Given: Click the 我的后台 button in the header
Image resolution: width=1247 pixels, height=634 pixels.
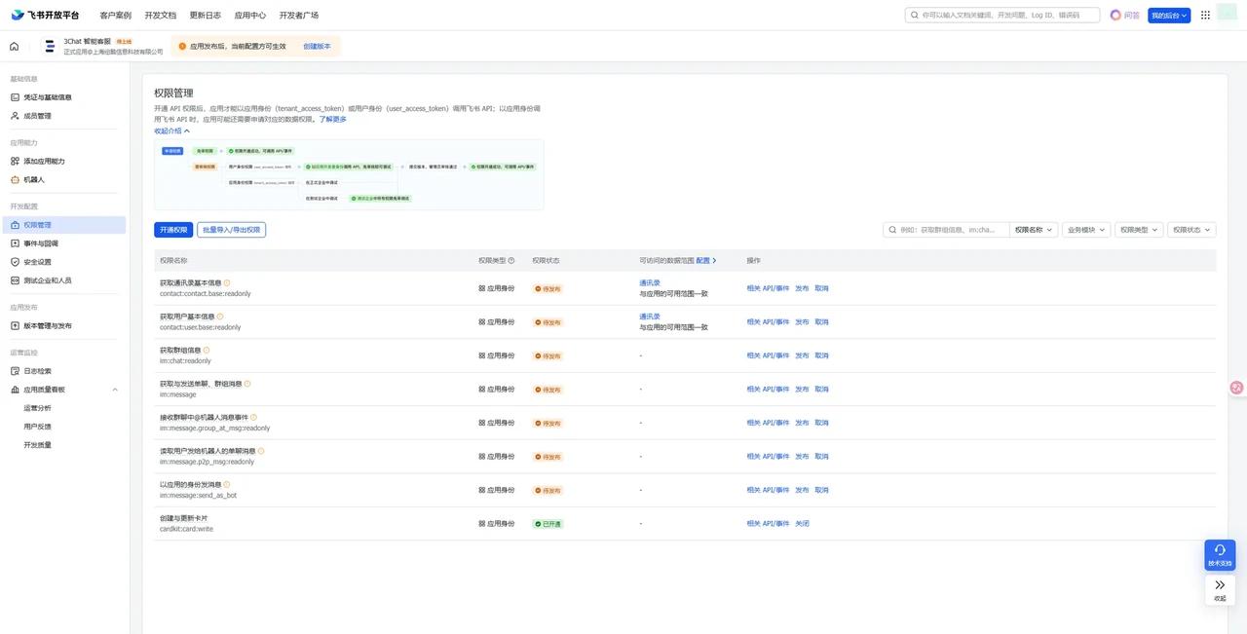Looking at the screenshot, I should tap(1169, 16).
